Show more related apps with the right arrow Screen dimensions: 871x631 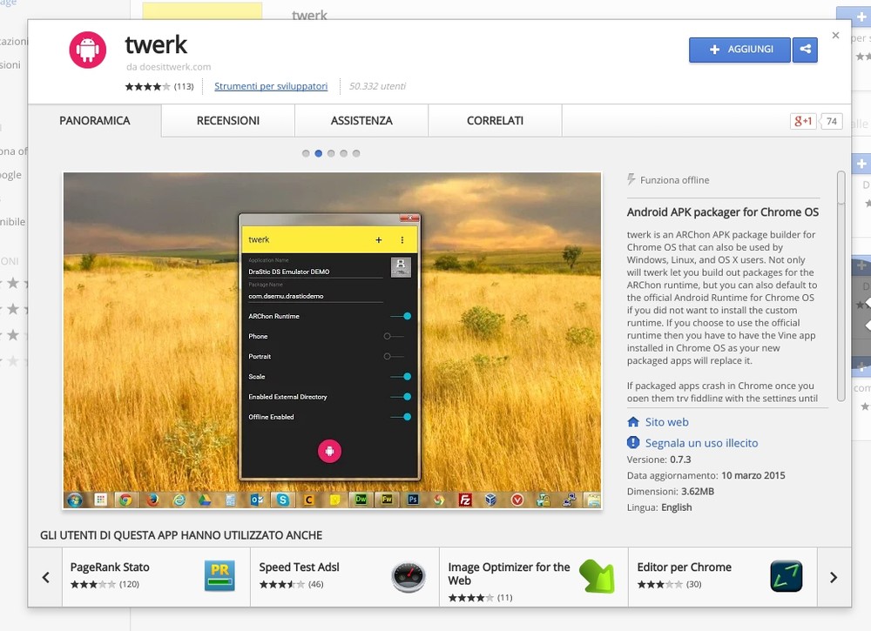(x=834, y=577)
